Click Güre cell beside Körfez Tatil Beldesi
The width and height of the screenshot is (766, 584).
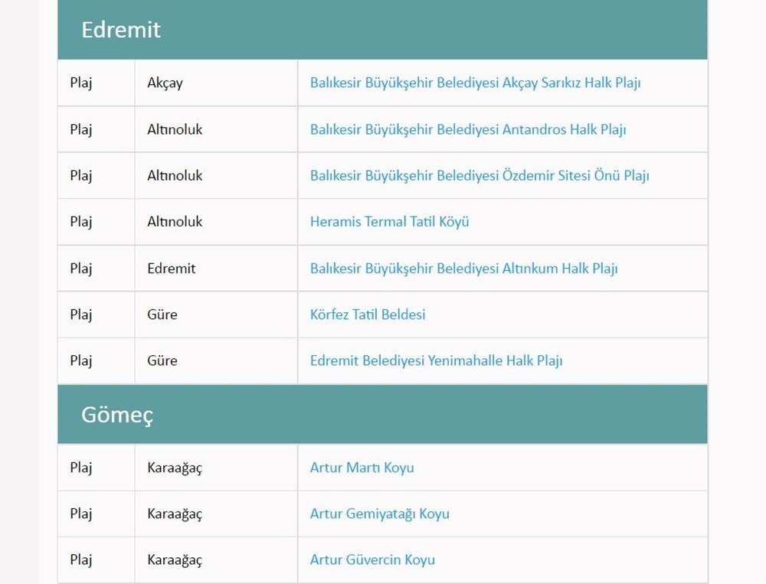162,315
